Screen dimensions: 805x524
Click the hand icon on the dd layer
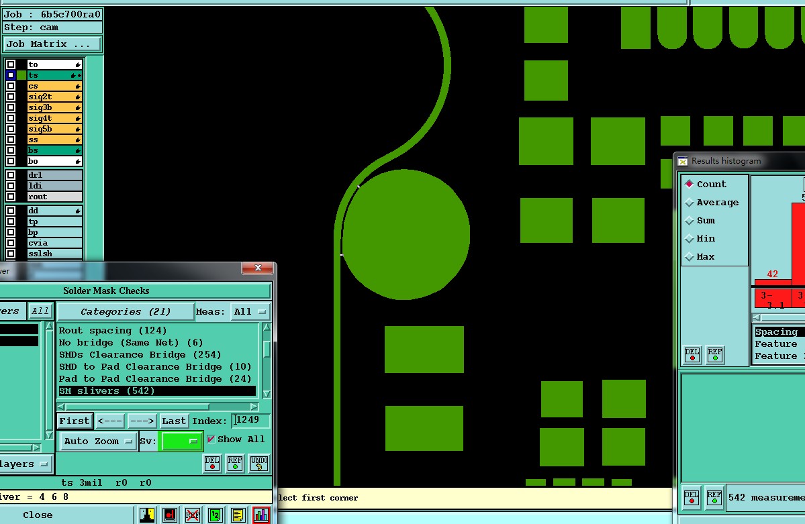pos(78,211)
